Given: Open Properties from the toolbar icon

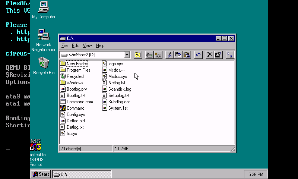Looking at the screenshot, I should tap(218, 55).
